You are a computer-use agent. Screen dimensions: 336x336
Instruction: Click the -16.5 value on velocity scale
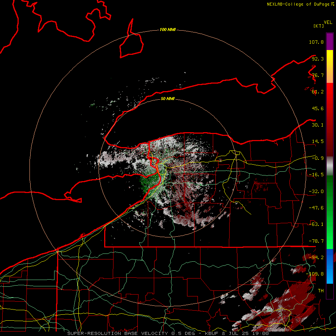click(316, 175)
